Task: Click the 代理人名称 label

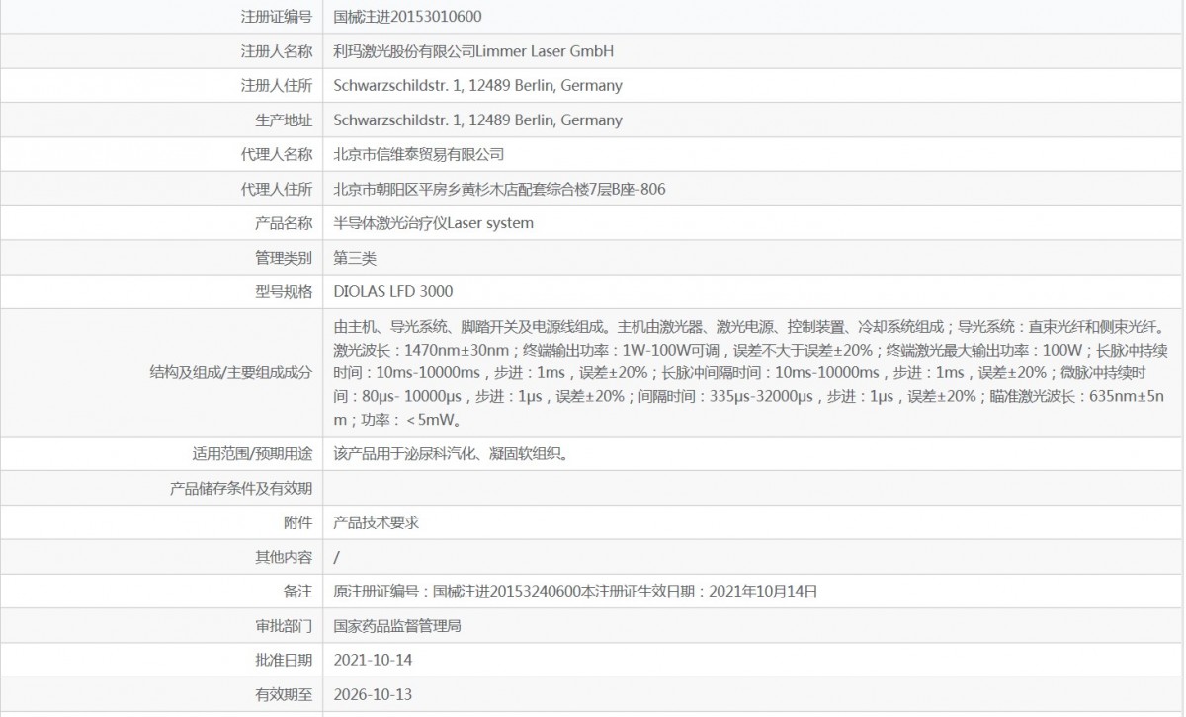Action: coord(277,154)
